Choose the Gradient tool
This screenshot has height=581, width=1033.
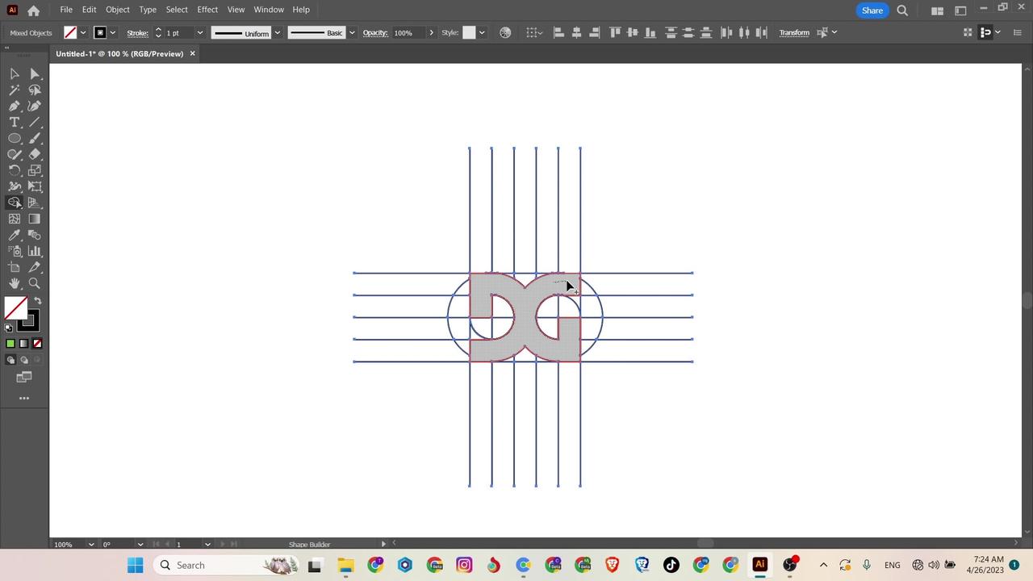click(x=34, y=218)
